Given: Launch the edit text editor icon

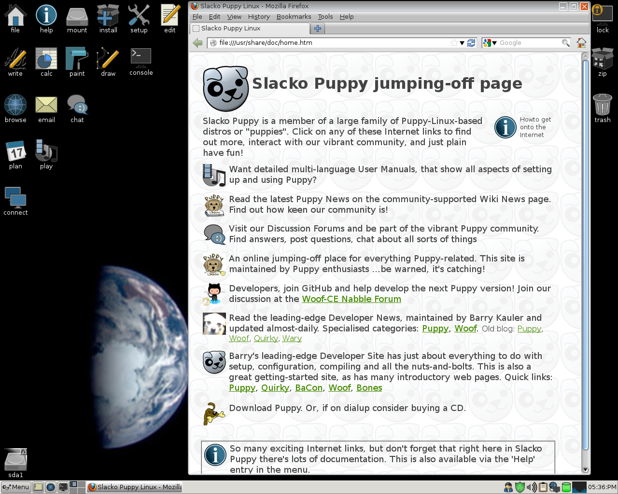Looking at the screenshot, I should point(170,15).
